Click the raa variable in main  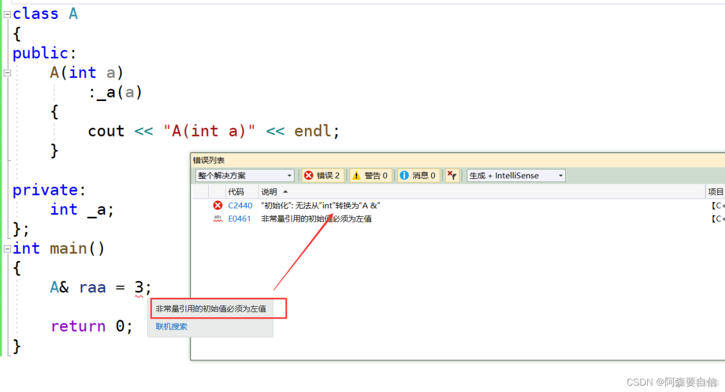[x=92, y=287]
